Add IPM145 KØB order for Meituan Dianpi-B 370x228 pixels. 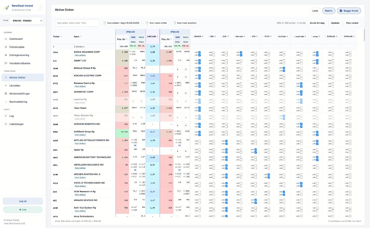(177, 69)
